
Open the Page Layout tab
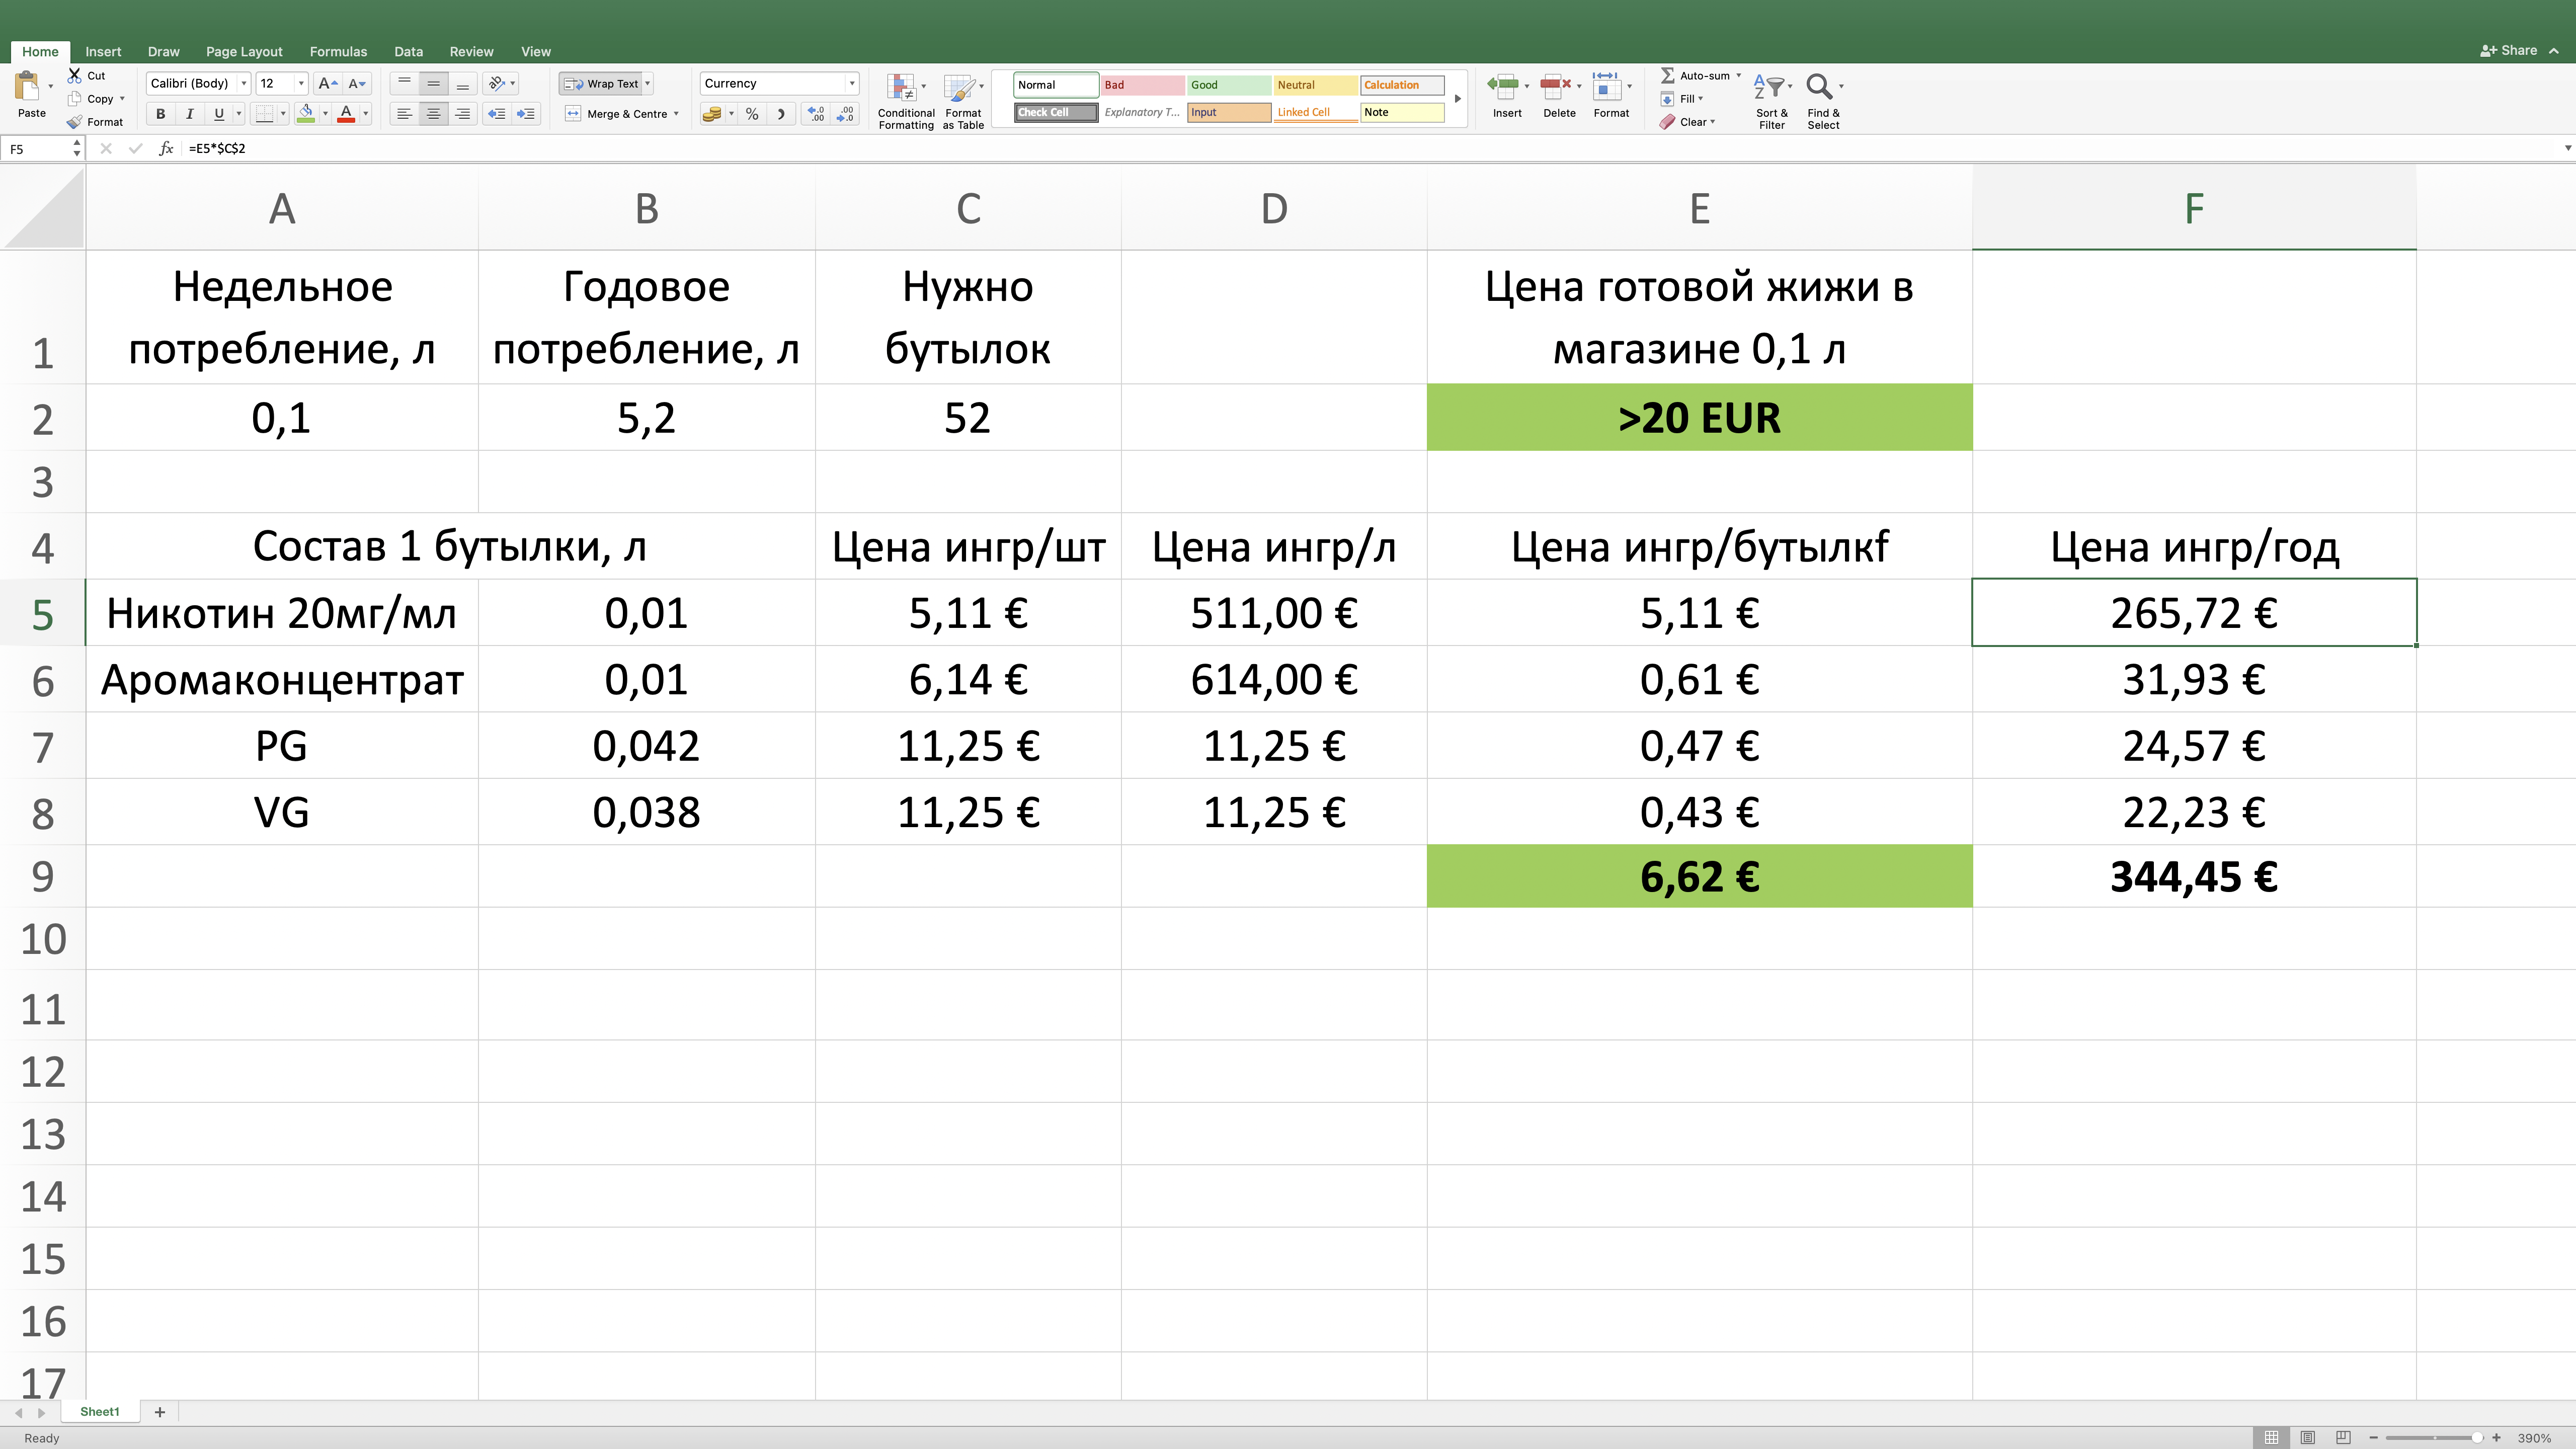pos(244,51)
